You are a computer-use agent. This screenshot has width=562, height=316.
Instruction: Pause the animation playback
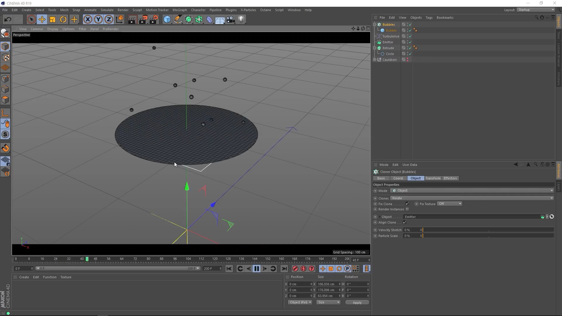(256, 269)
